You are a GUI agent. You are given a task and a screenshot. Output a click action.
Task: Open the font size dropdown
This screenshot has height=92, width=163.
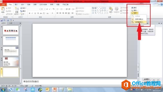click(x=45, y=9)
